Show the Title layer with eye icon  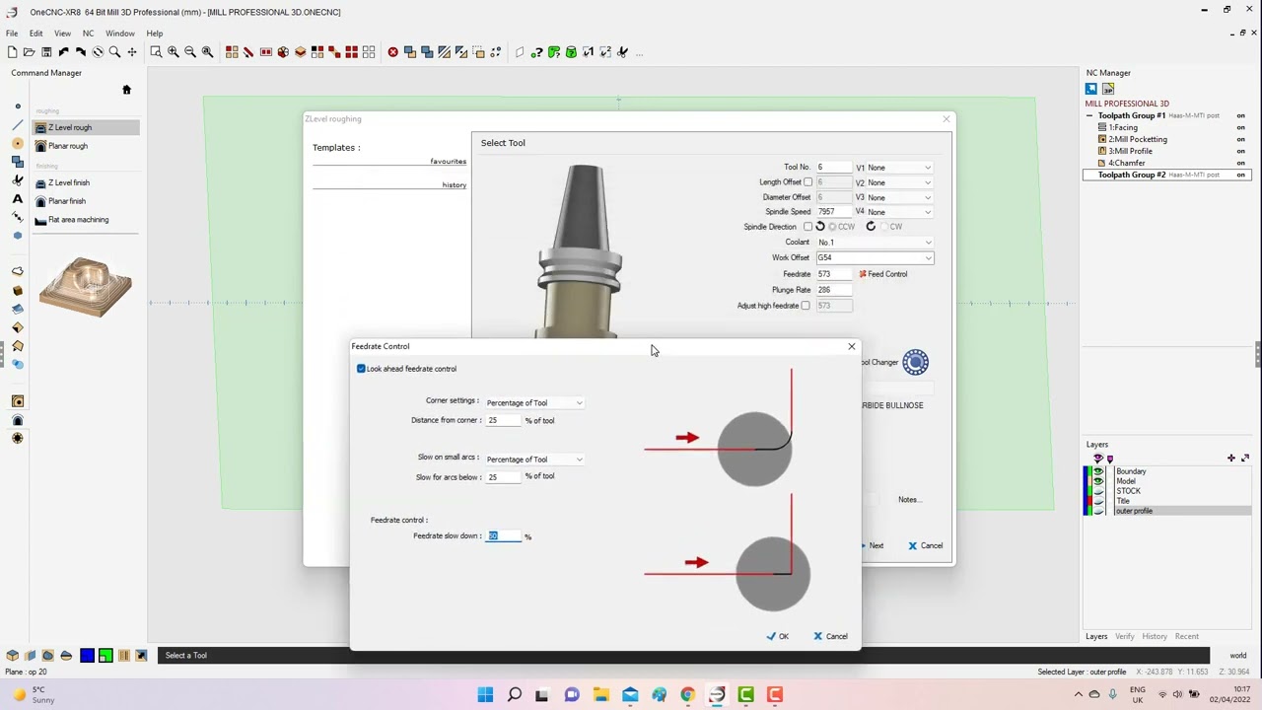coord(1098,501)
